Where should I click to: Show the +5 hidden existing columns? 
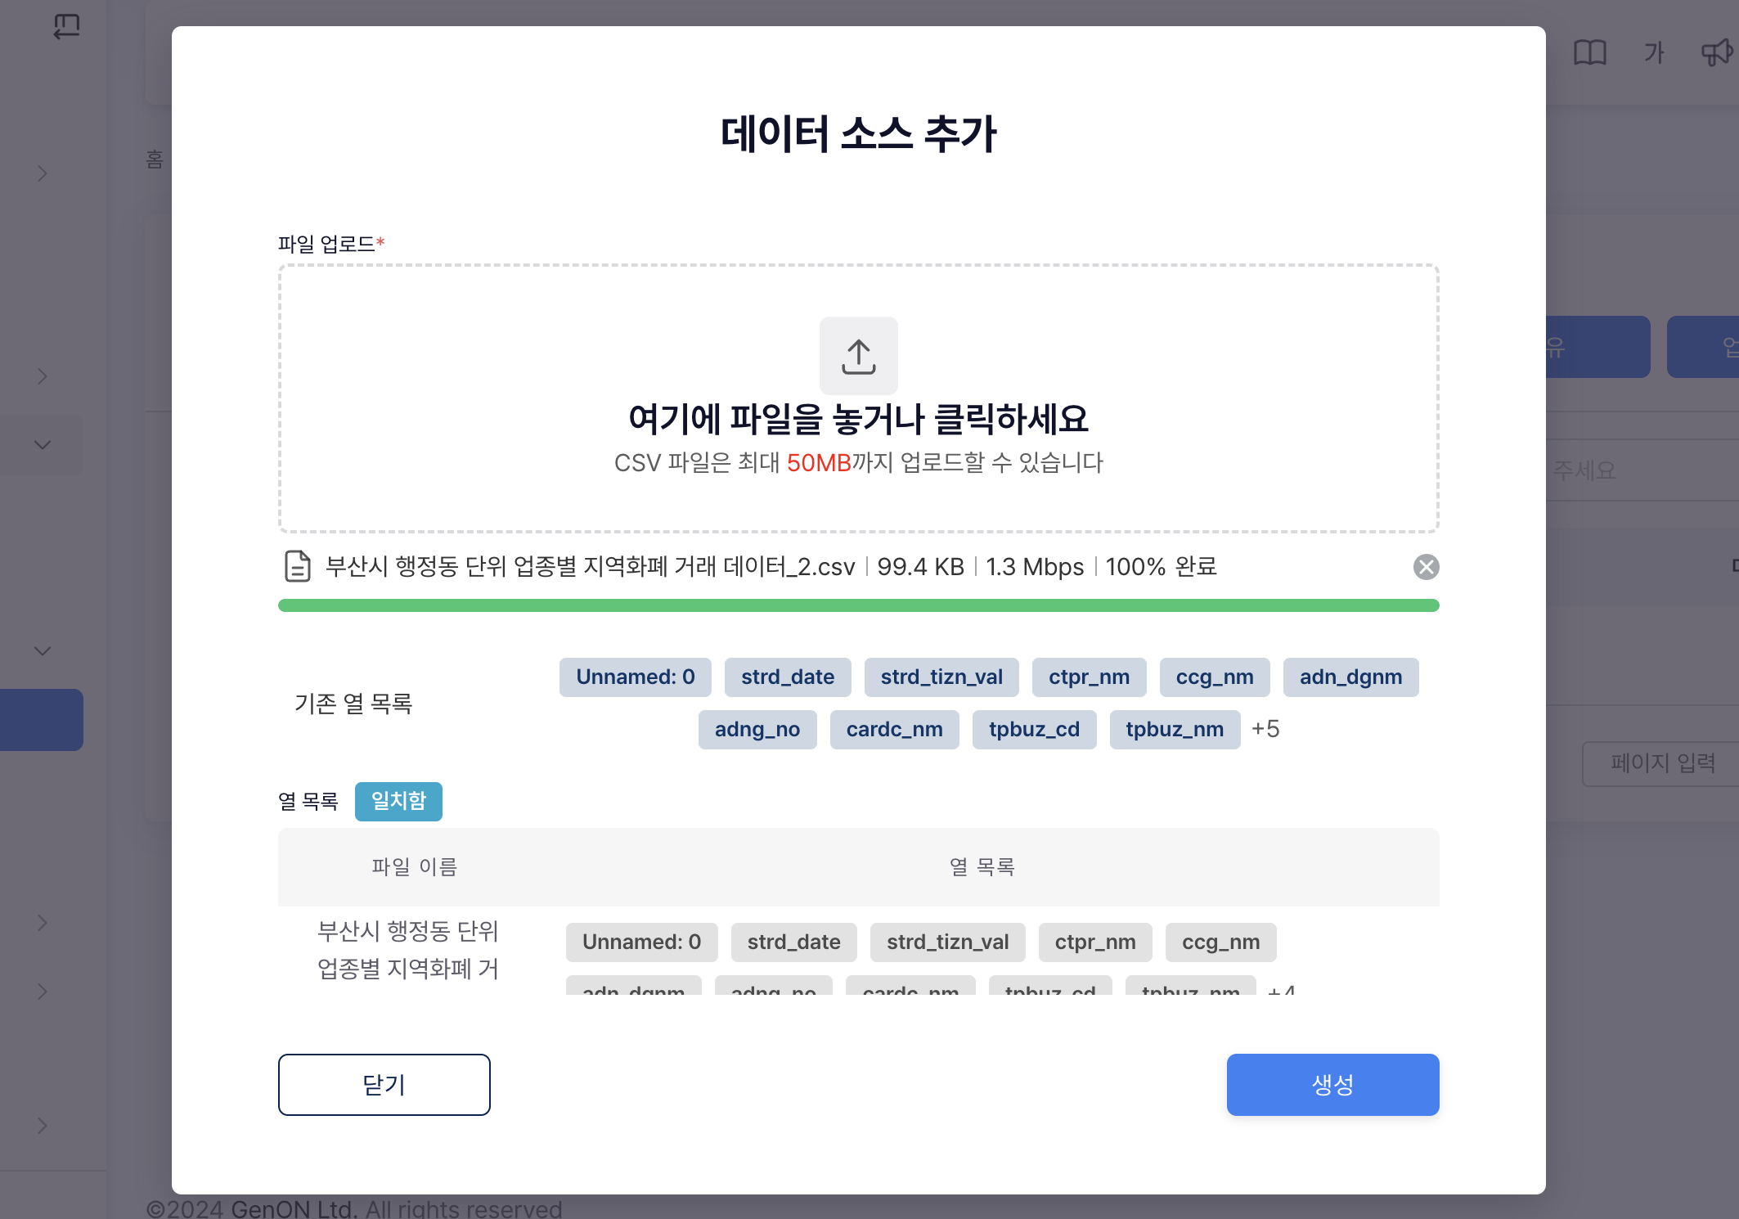click(1265, 729)
